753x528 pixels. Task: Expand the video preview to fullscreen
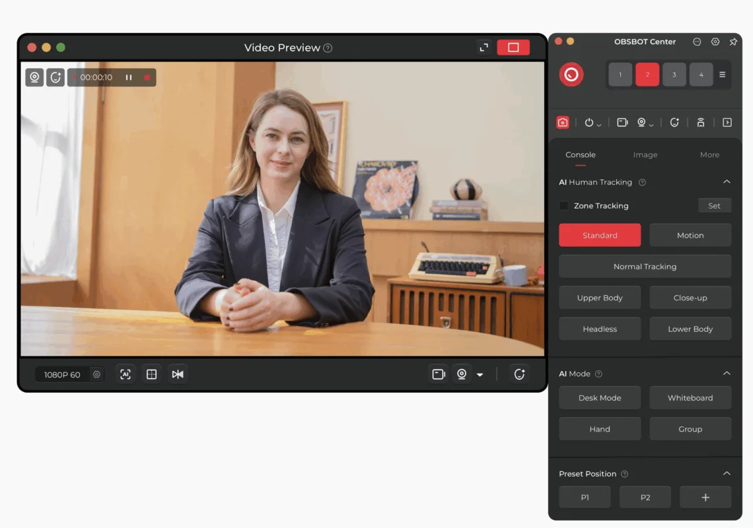484,48
